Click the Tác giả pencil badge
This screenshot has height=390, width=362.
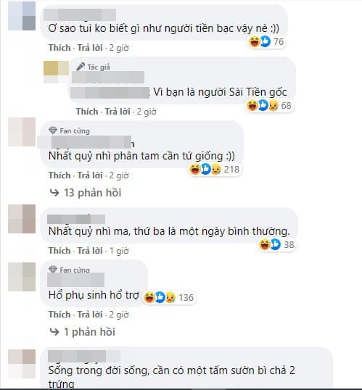click(93, 67)
